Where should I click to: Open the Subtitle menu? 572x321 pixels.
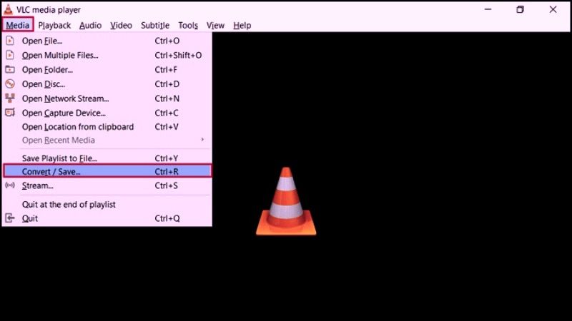point(155,25)
